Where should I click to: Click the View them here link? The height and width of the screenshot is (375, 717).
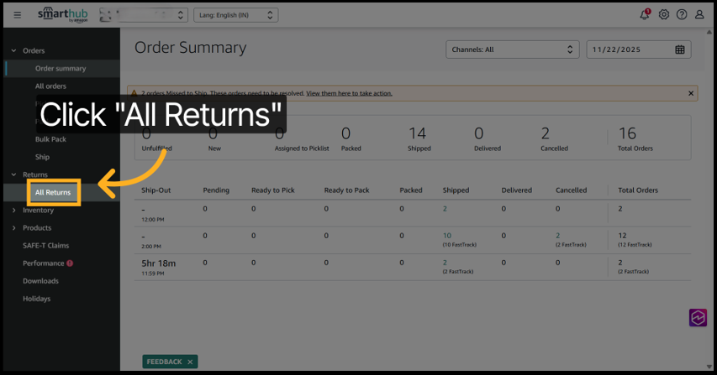point(349,93)
